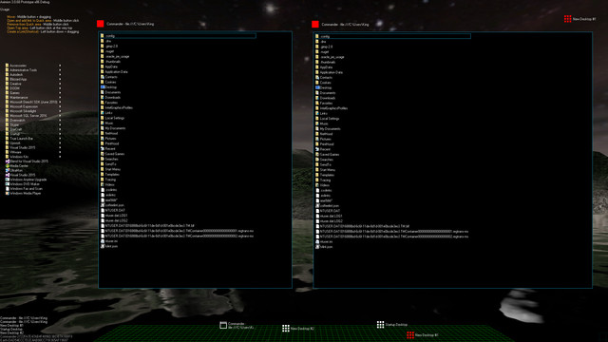Screen dimensions: 608x342
Task: Click the Media Center icon in the program list
Action: [8, 166]
